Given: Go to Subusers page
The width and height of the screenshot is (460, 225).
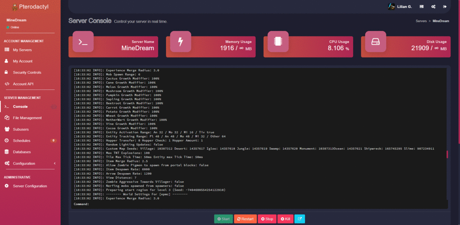Looking at the screenshot, I should 21,129.
